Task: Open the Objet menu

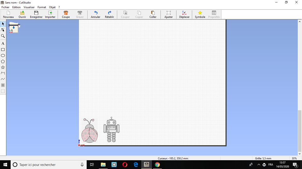Action: (x=52, y=7)
